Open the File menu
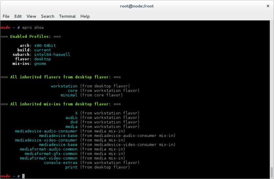Image resolution: width=274 pixels, height=179 pixels. (x=6, y=16)
